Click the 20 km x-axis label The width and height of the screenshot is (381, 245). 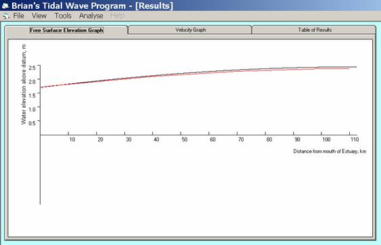point(100,139)
